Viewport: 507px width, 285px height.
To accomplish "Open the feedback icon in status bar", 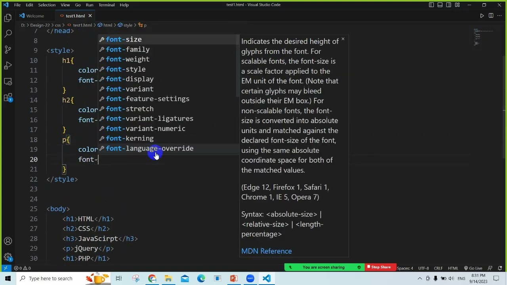I will click(x=490, y=268).
